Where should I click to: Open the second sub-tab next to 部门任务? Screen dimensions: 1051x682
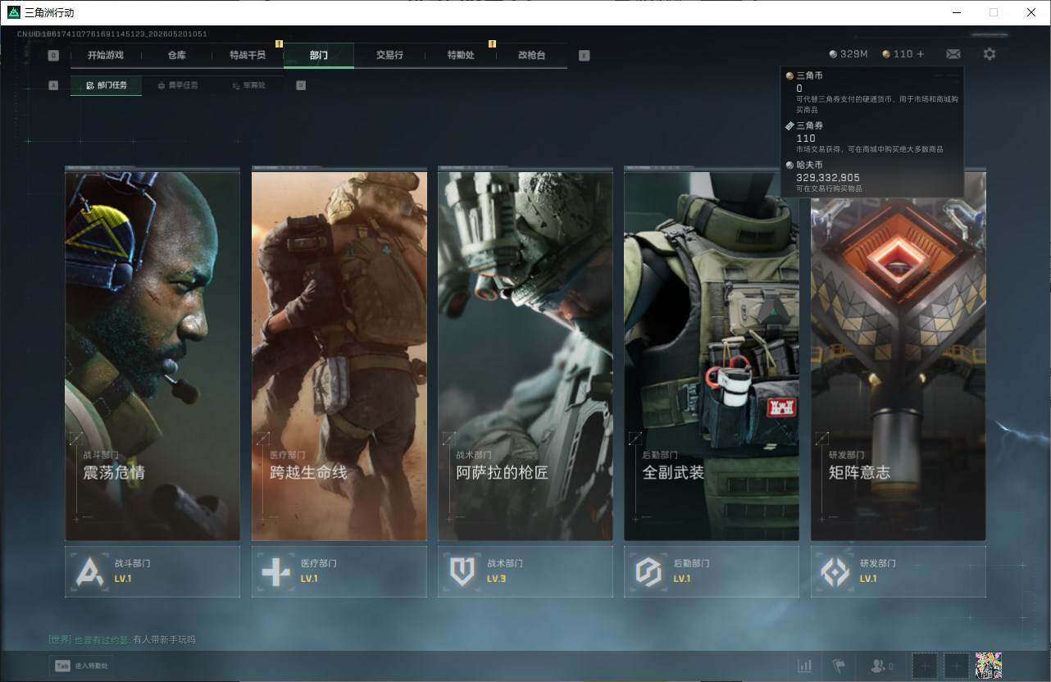tap(177, 85)
